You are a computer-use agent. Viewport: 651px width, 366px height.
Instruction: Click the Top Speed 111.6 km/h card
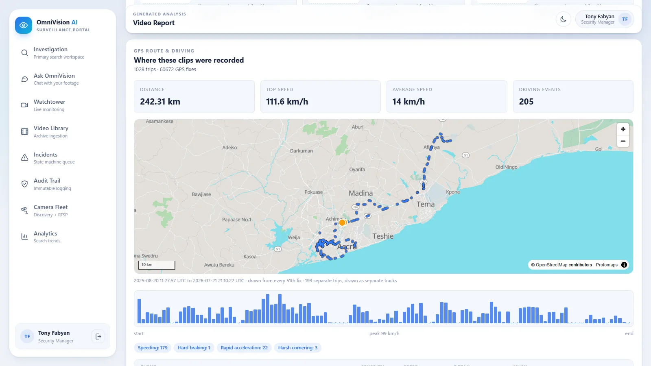click(321, 96)
